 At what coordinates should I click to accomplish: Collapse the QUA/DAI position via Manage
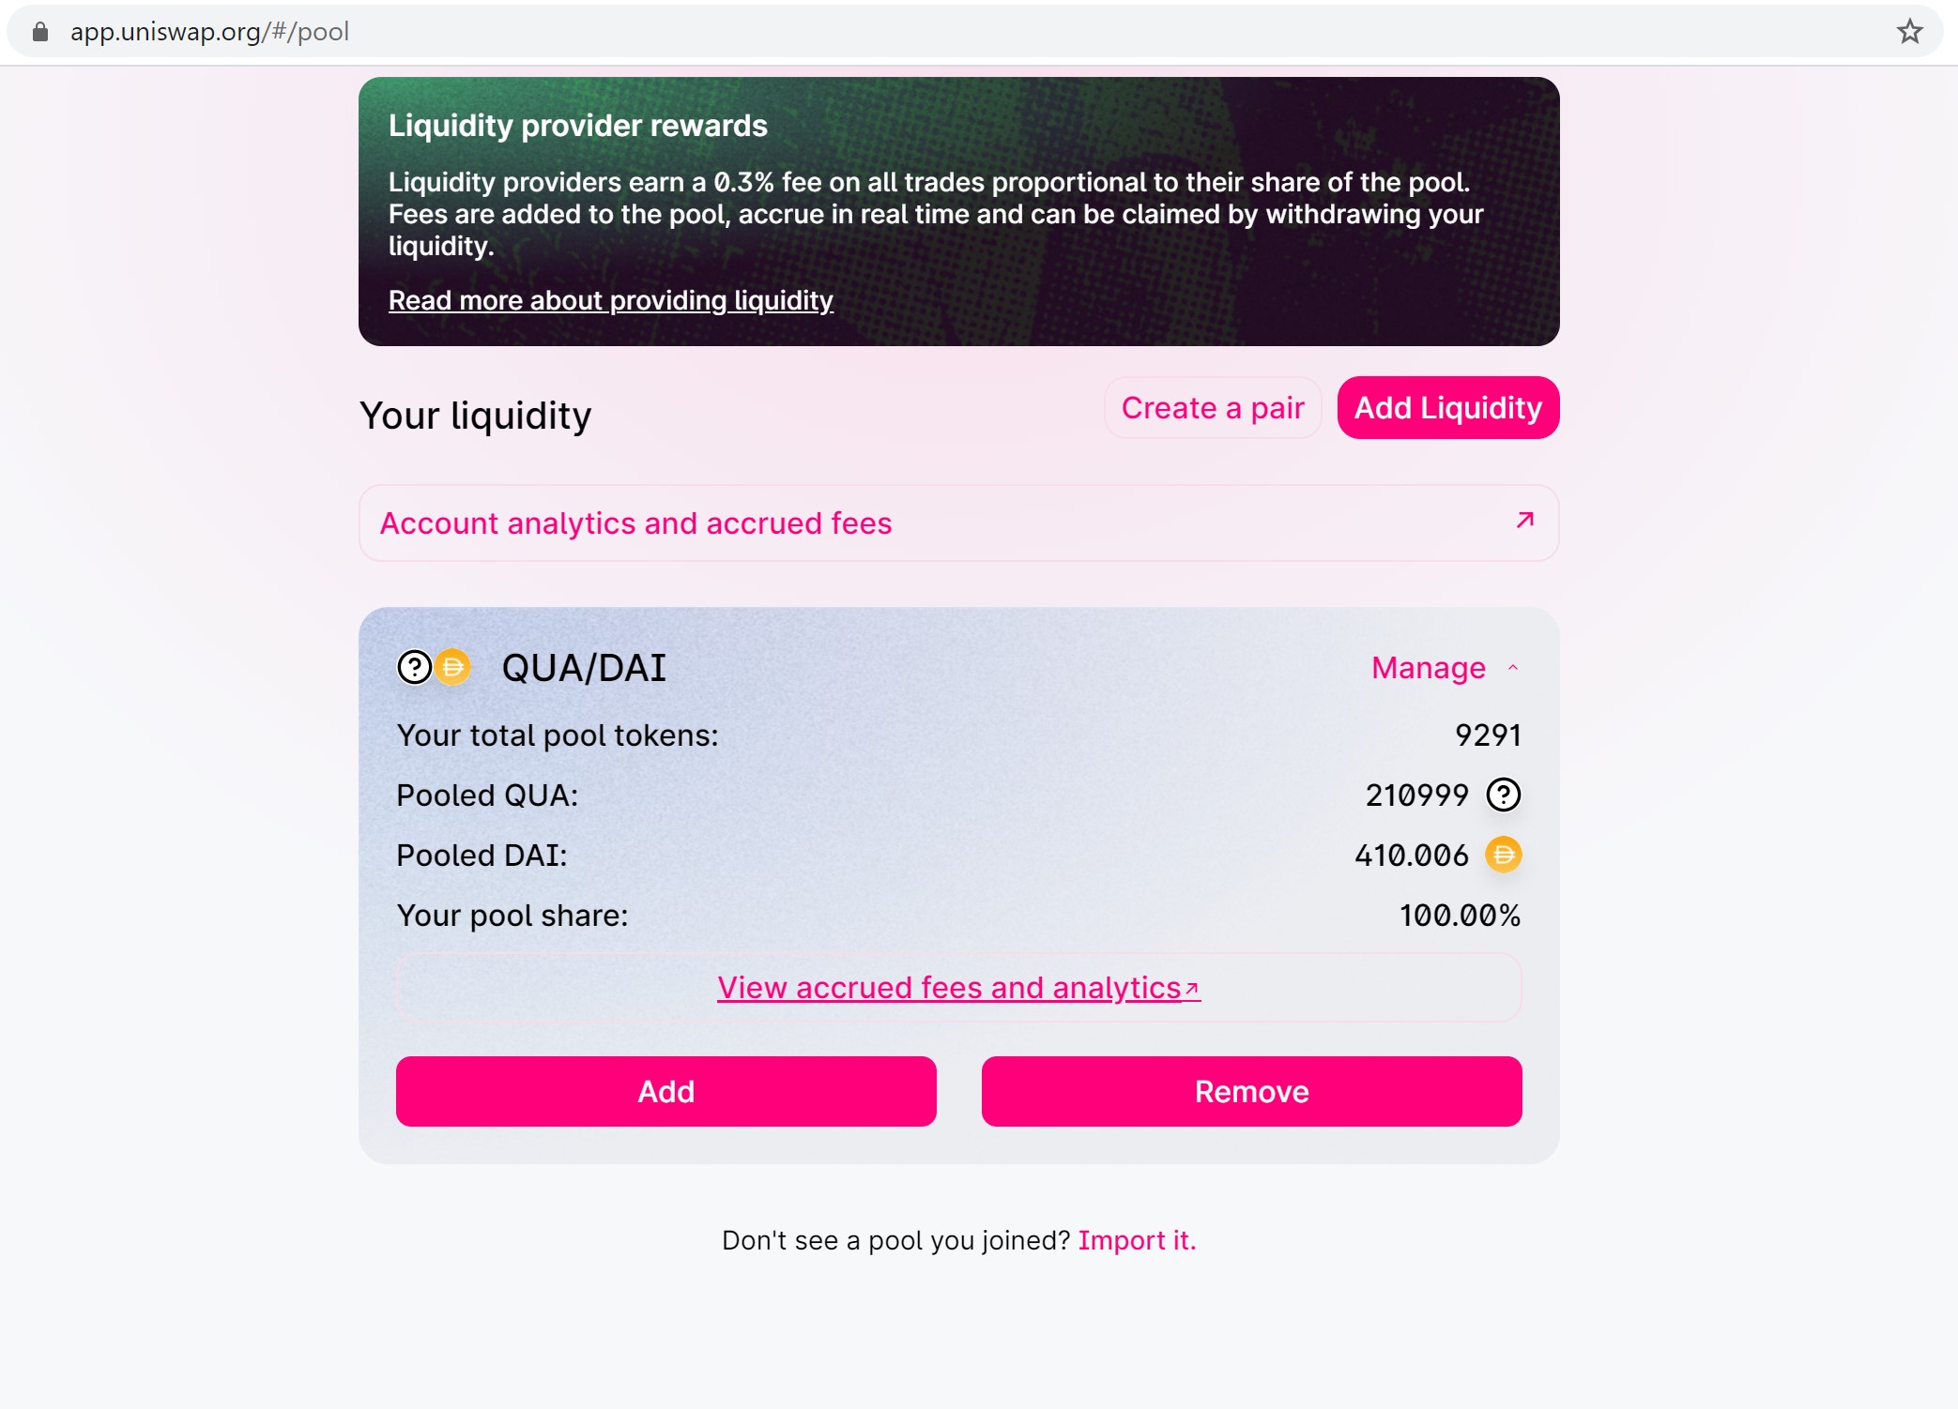1428,668
